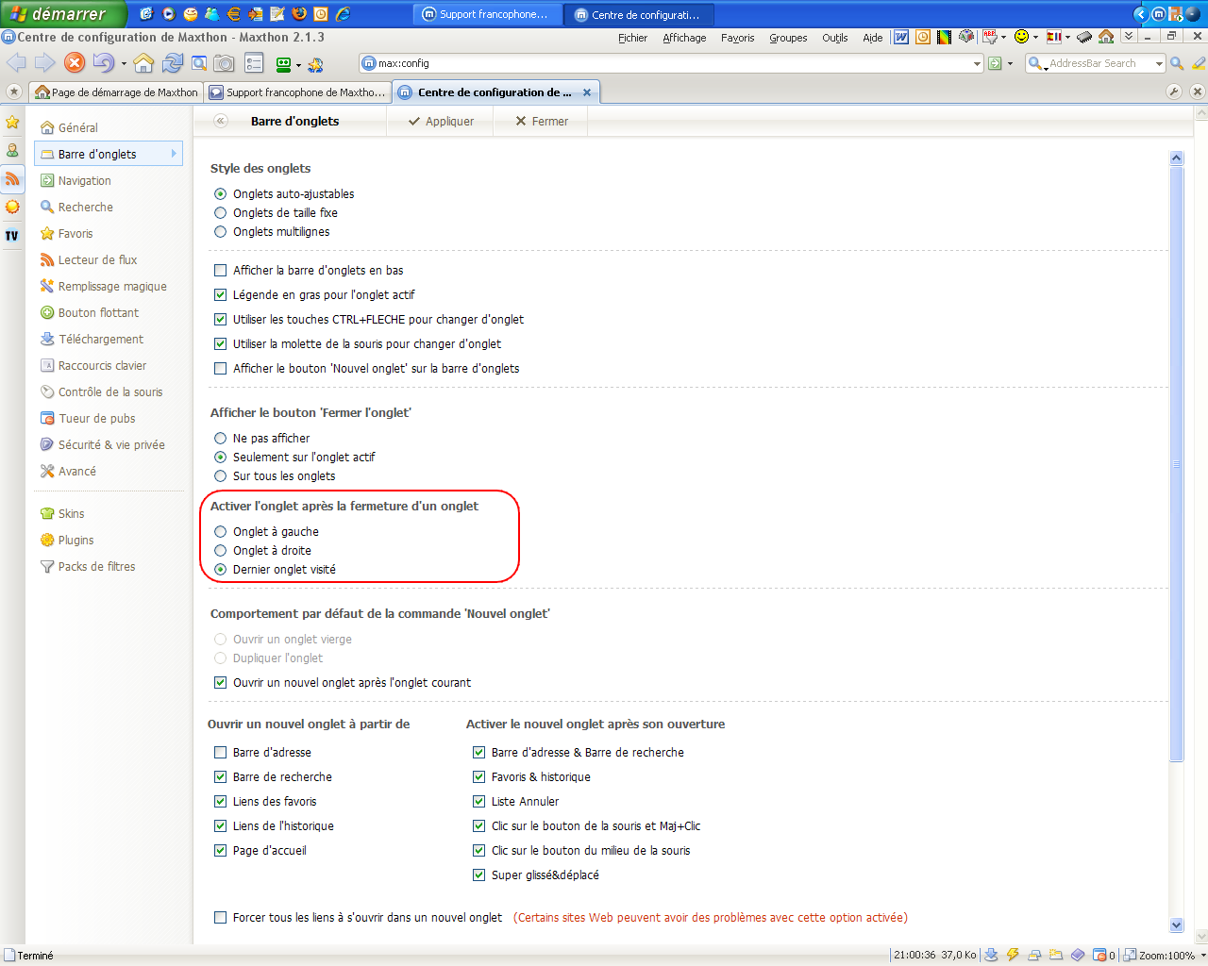
Task: Select 'Onglets multilignes' radio option
Action: (x=221, y=232)
